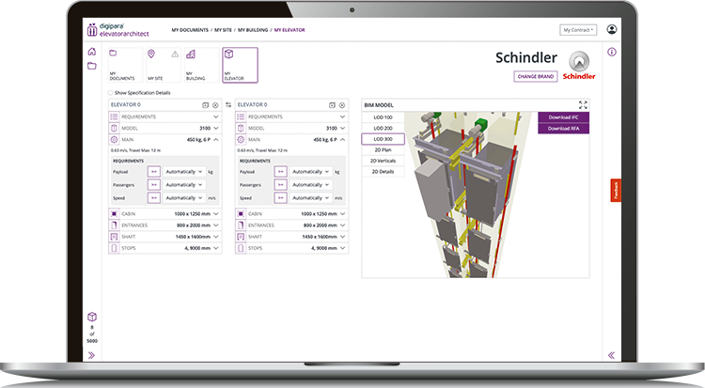Click the Cabin icon in the second elevator panel
Screen dimensions: 705x388
(241, 213)
